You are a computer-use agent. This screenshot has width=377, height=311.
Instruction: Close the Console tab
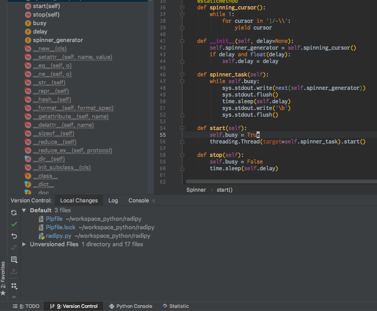[153, 200]
